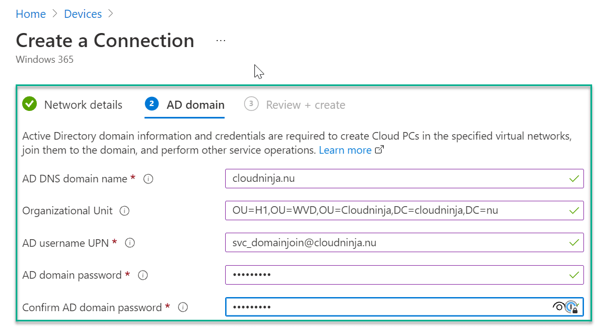The height and width of the screenshot is (329, 604).
Task: Open the Home breadcrumb link
Action: click(x=31, y=14)
